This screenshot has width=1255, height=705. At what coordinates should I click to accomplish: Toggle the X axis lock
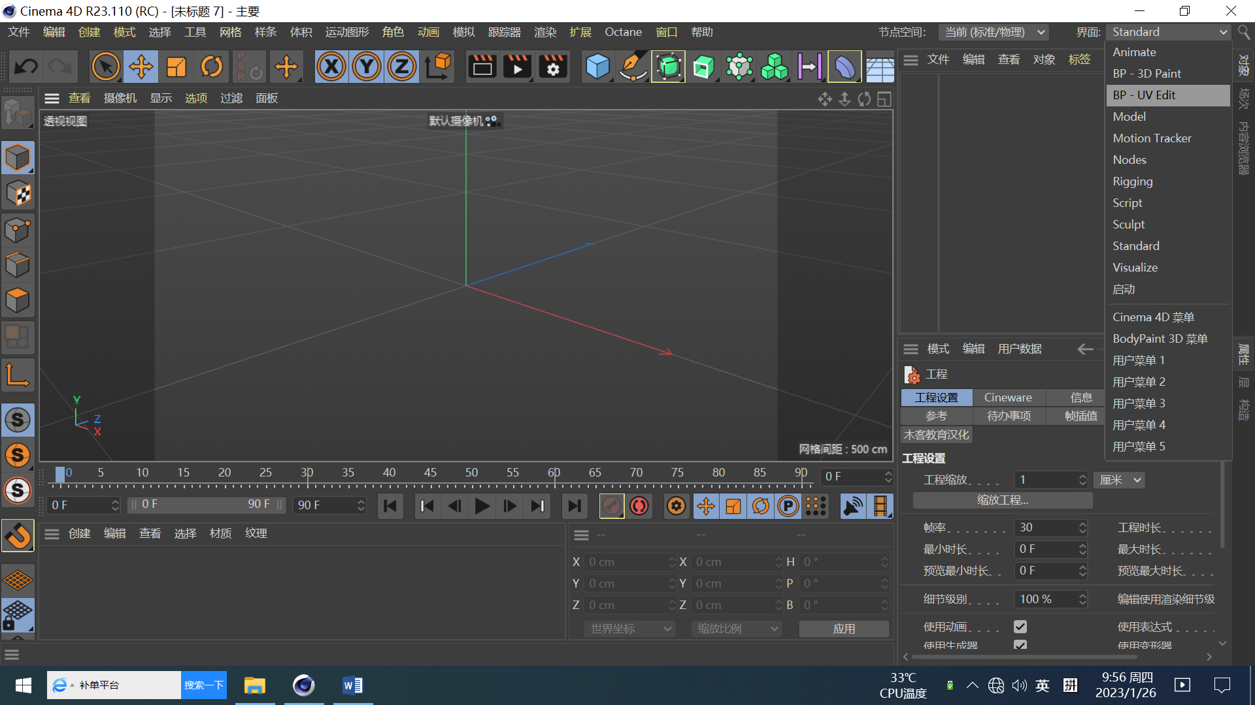331,67
